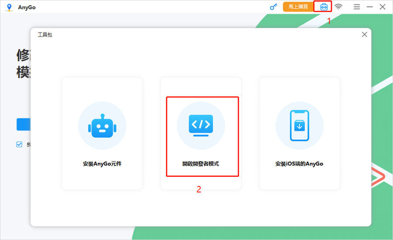Open the Wi-Fi connection icon
The image size is (393, 240).
coord(338,7)
